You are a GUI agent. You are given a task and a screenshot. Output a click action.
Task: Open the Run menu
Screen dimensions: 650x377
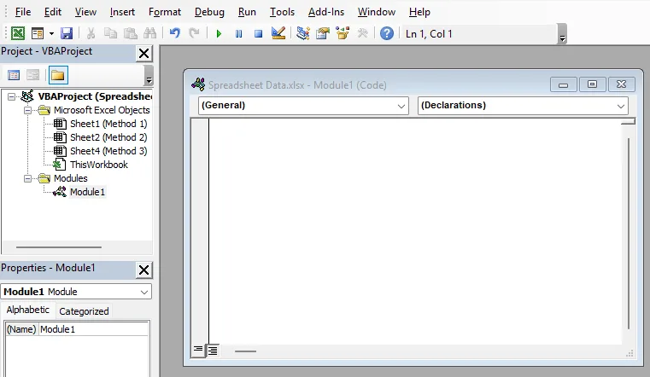click(x=247, y=12)
